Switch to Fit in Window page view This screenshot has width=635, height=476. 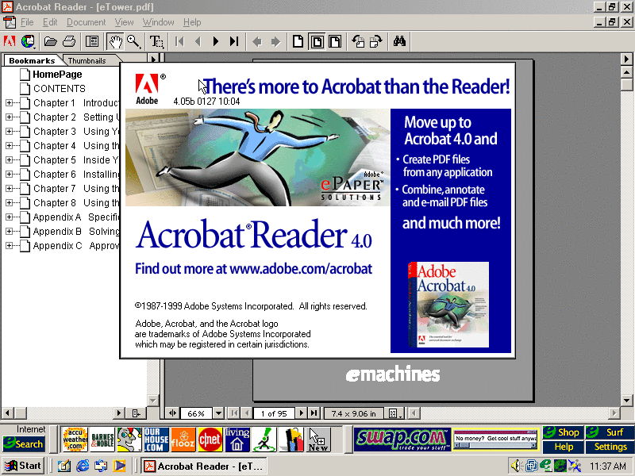317,41
